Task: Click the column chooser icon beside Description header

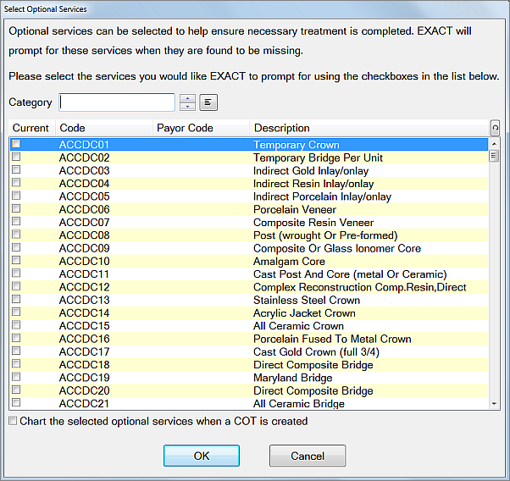Action: [495, 128]
